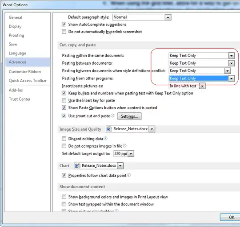Enable Do not automatically hyperlink screenshot
Screen dimensions: 240x227
tap(64, 32)
